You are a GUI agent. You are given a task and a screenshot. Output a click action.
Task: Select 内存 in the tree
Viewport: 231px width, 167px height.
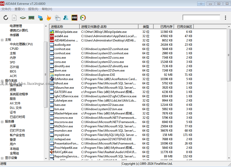(13, 58)
